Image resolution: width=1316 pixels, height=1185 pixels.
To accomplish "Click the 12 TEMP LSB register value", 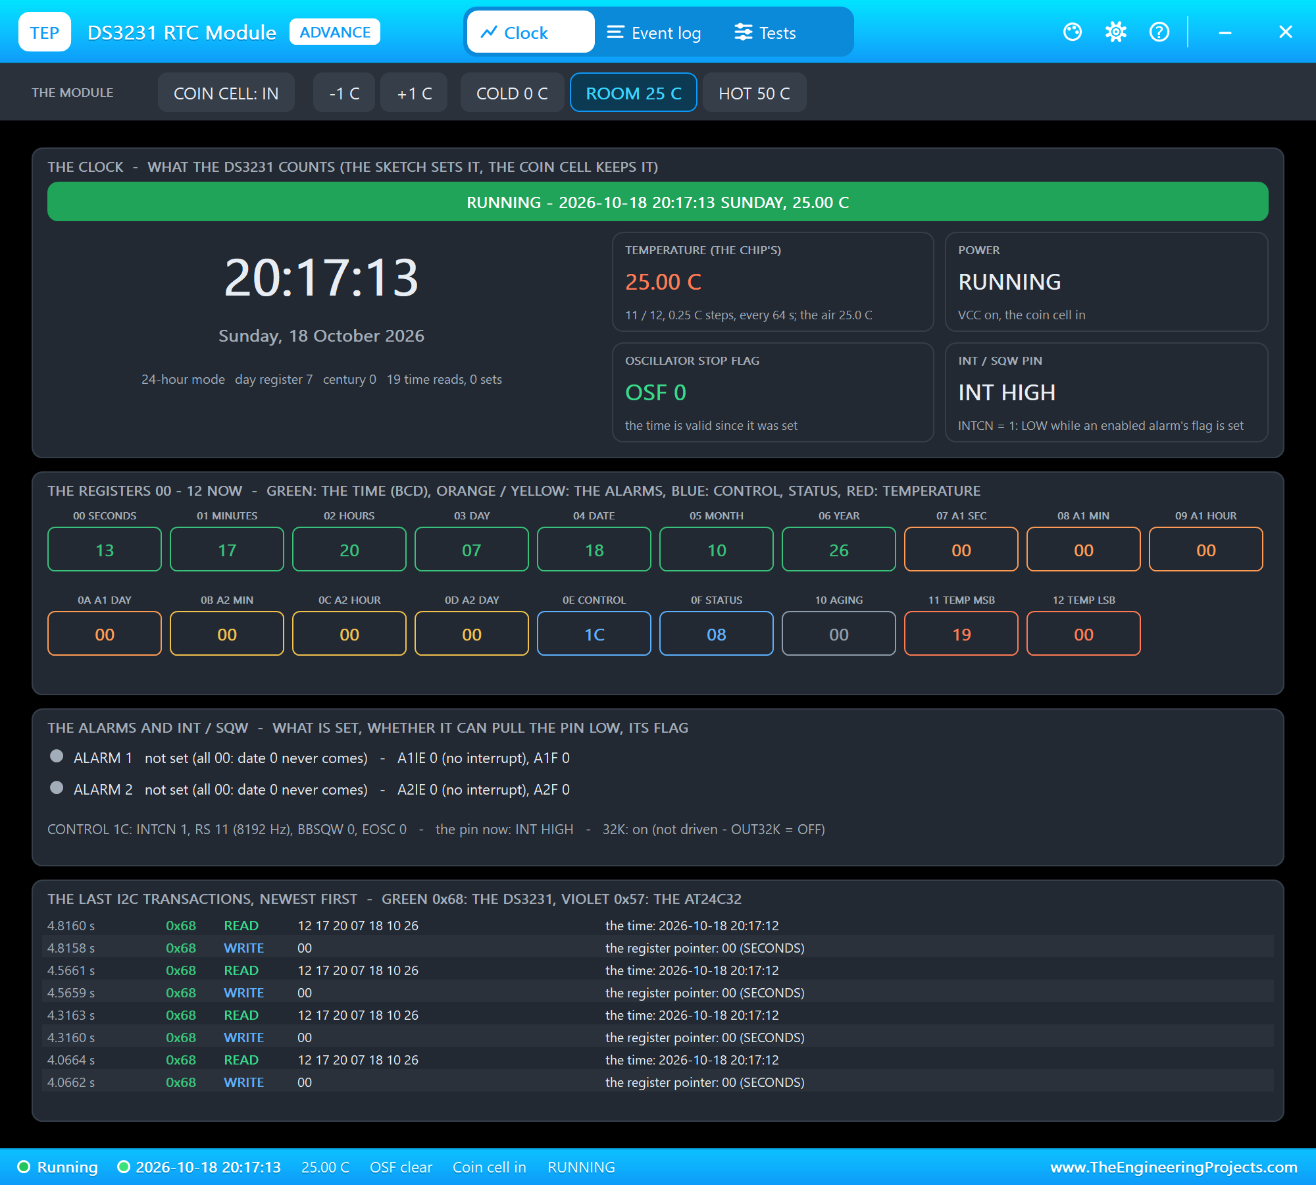I will tap(1084, 634).
